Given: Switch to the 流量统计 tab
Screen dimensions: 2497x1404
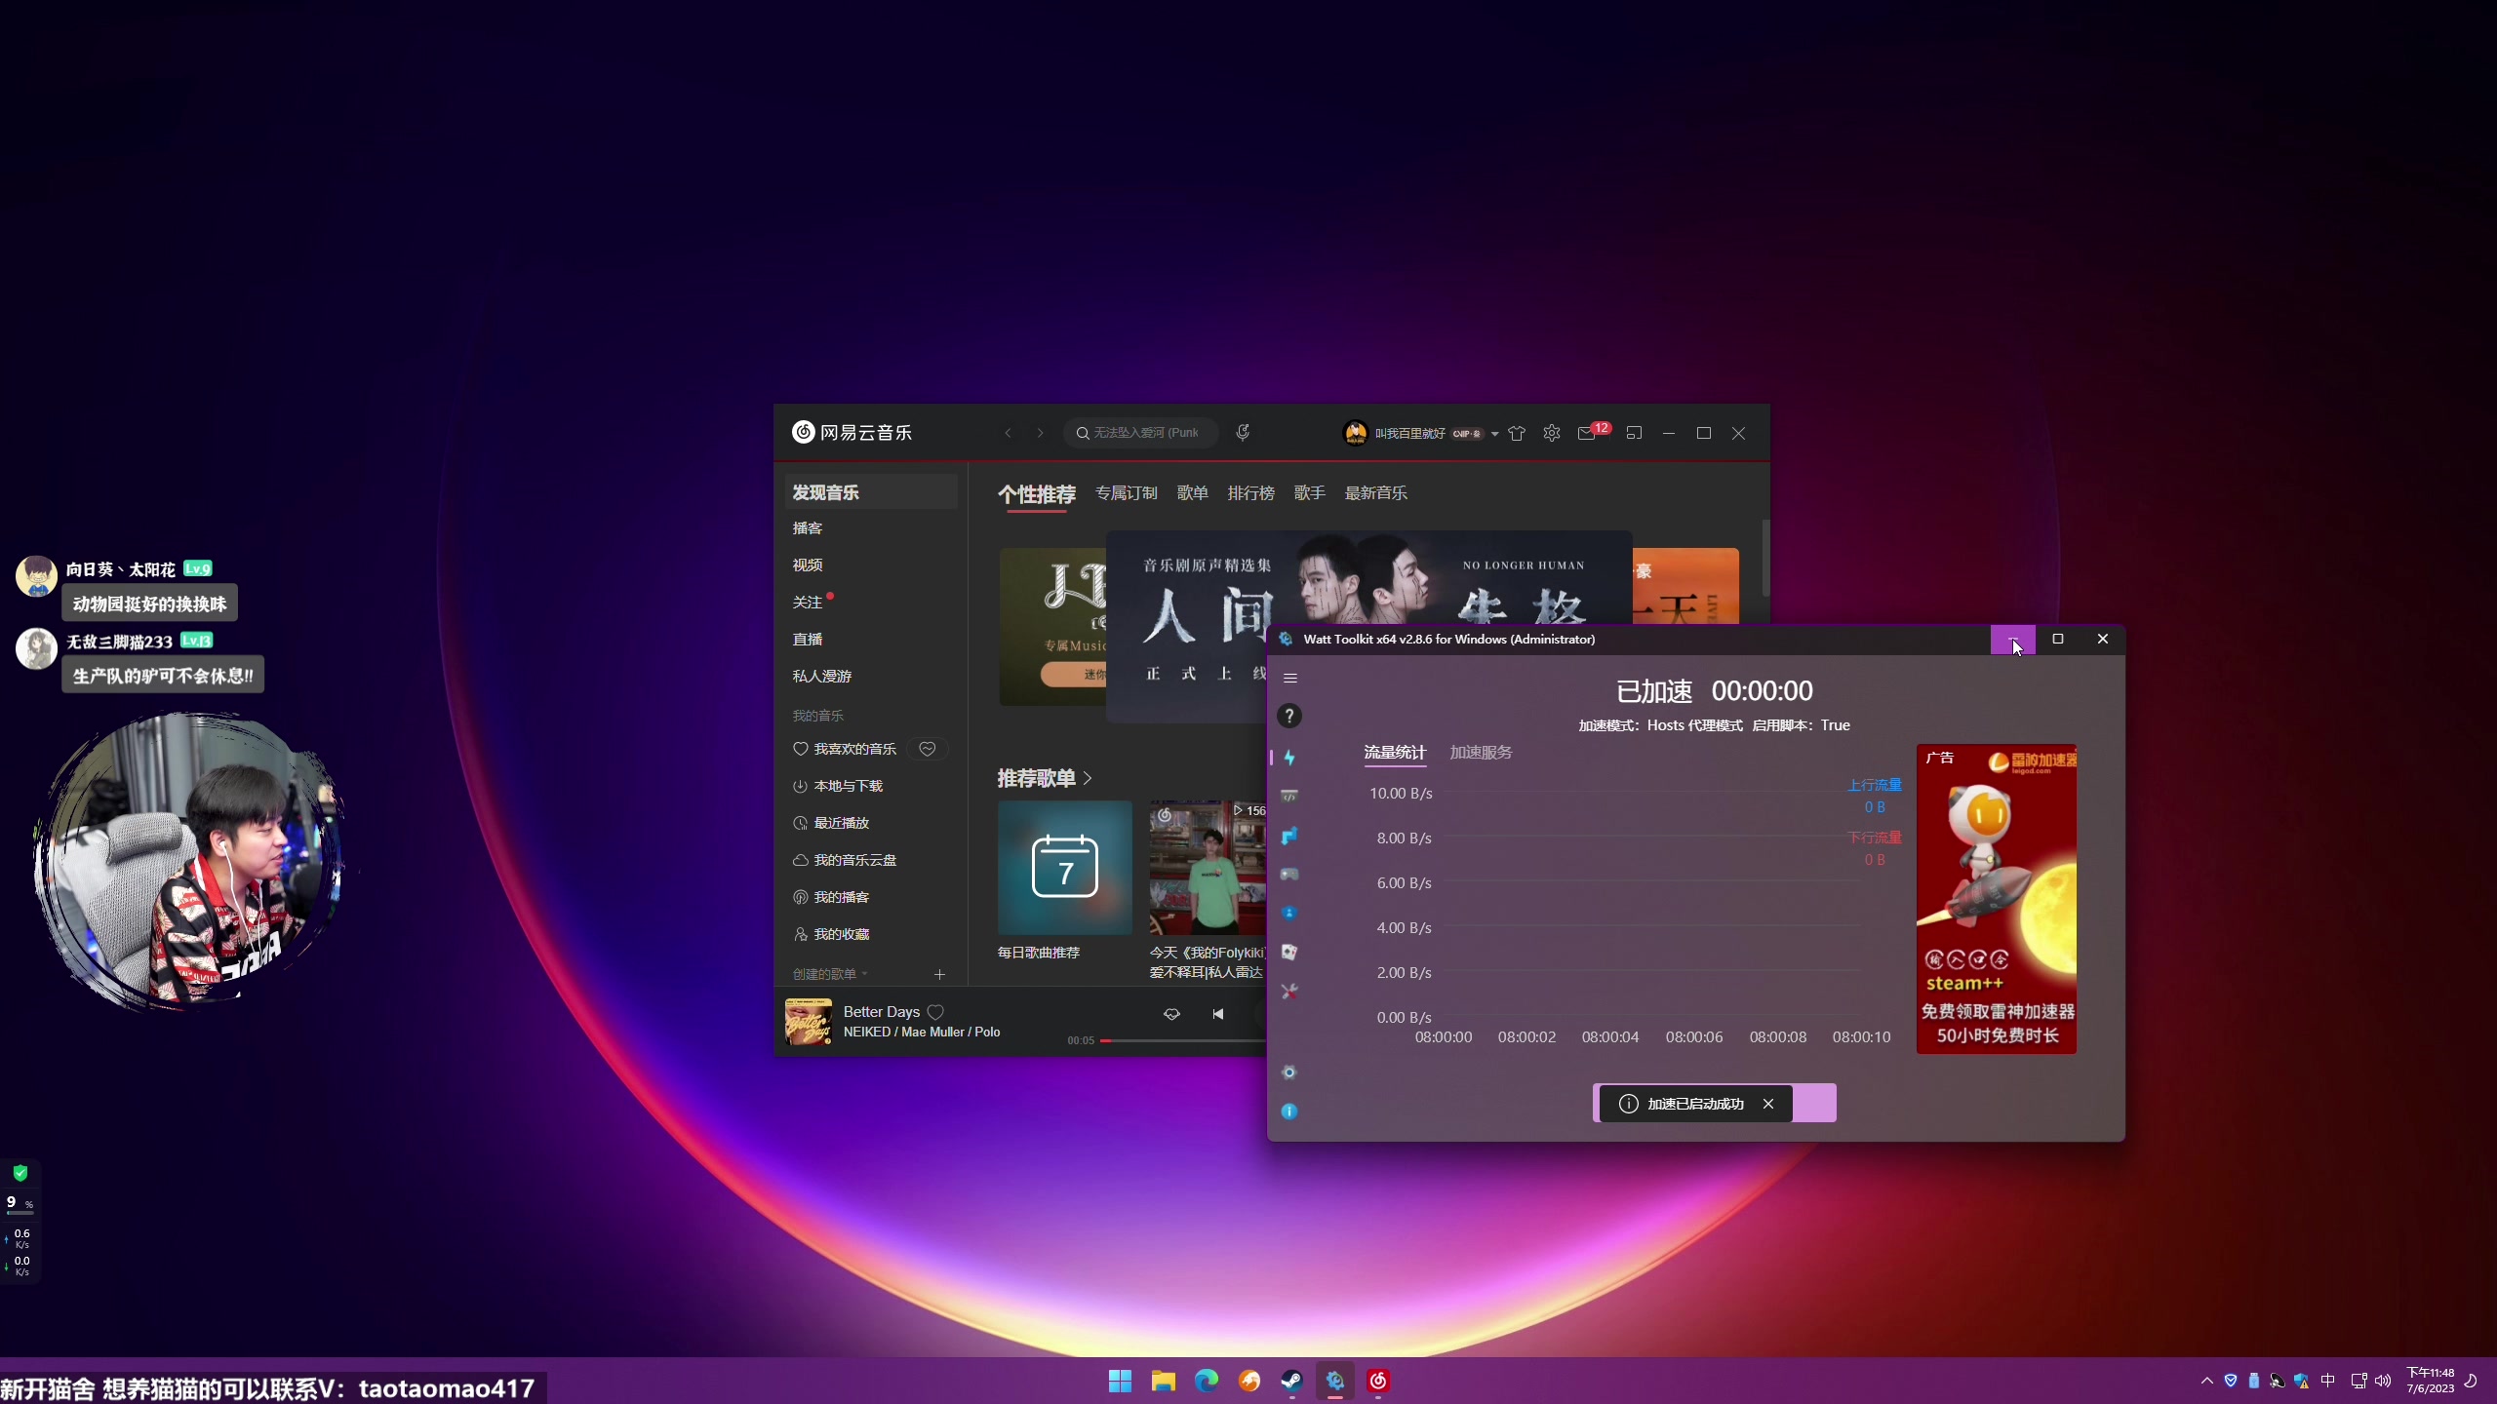Looking at the screenshot, I should tap(1395, 753).
